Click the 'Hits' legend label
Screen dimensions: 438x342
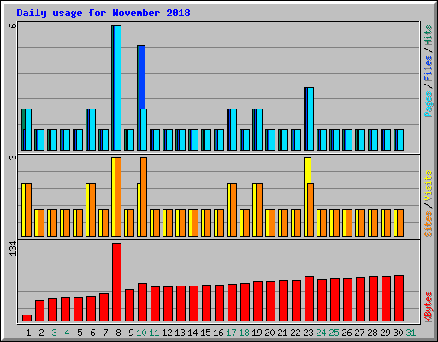(x=428, y=35)
